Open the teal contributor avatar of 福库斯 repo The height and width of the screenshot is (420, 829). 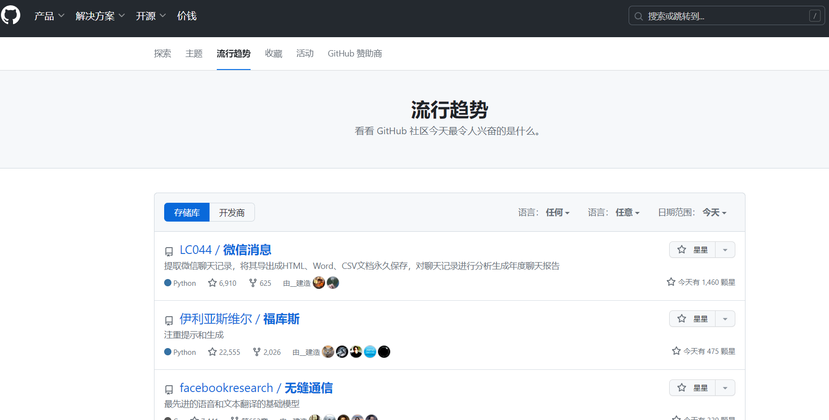[370, 351]
